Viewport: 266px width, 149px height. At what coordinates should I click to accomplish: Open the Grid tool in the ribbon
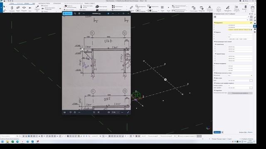click(163, 8)
